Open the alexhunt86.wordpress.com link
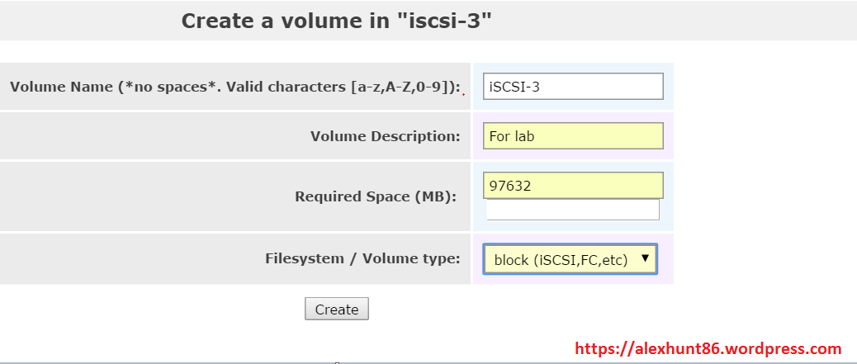The width and height of the screenshot is (857, 364). pos(708,349)
